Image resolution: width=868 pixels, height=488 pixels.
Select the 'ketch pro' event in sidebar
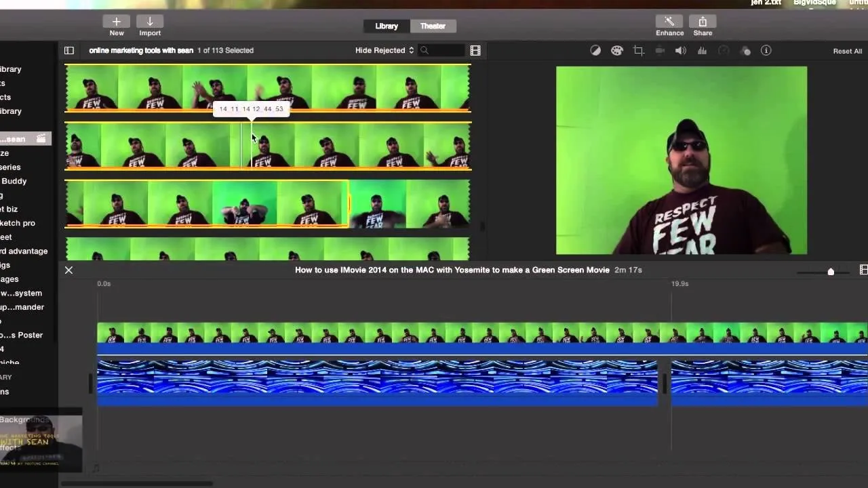[18, 223]
